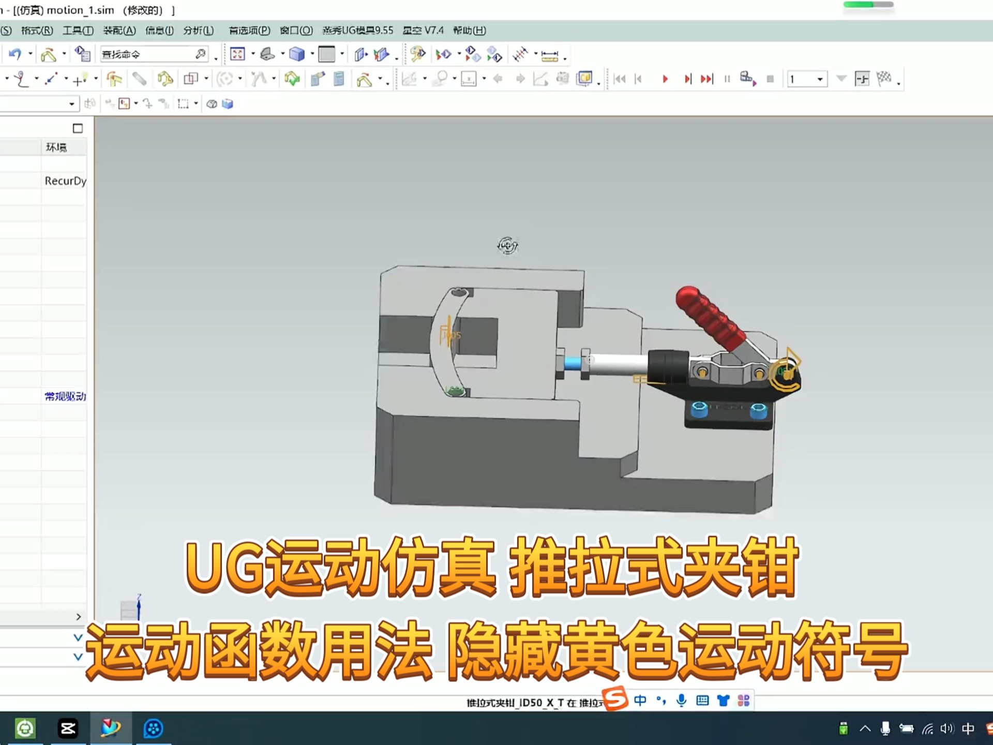Click the shaded display mode cube icon
The height and width of the screenshot is (745, 993).
pos(298,54)
